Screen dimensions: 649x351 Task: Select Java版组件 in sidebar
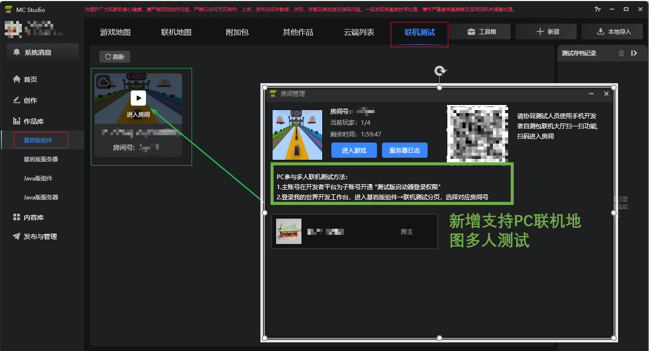click(x=38, y=179)
